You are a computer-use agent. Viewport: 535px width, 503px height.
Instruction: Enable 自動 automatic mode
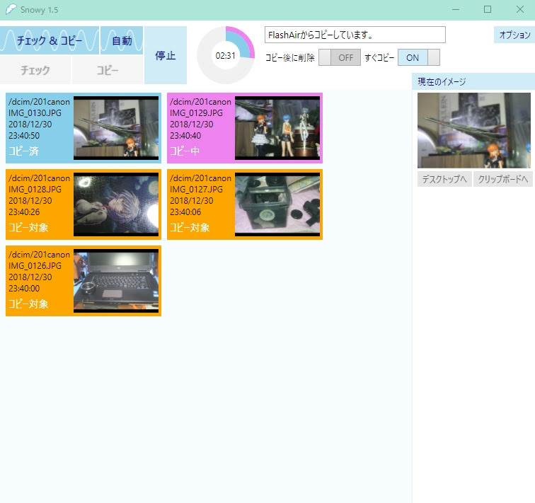point(122,41)
